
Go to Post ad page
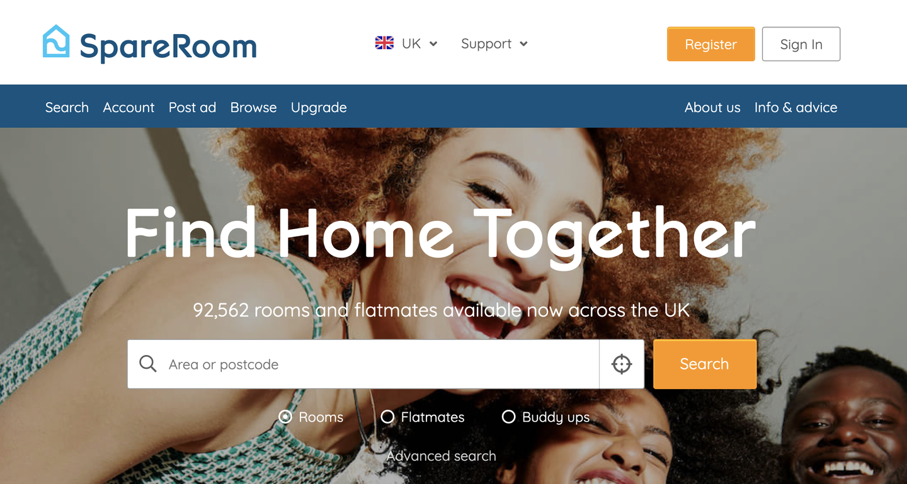pos(192,108)
